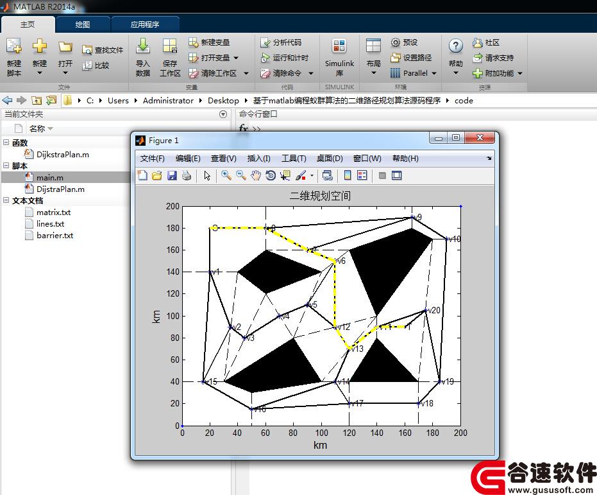Click the browse for folder icon

51,100
